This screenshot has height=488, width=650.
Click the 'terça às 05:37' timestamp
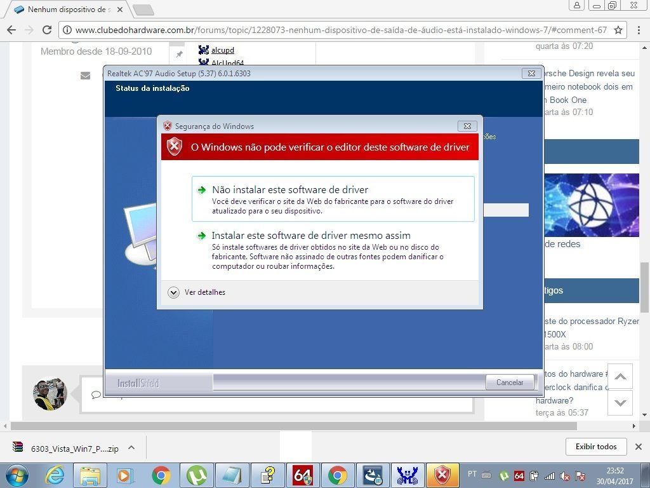(562, 412)
